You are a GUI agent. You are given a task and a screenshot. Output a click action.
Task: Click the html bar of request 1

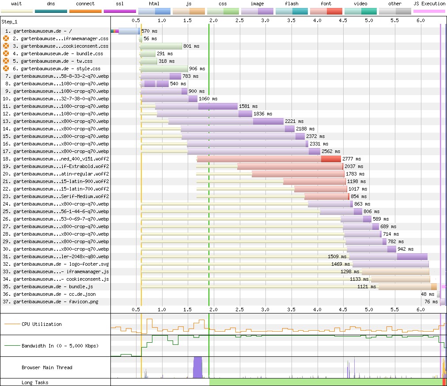tap(129, 31)
